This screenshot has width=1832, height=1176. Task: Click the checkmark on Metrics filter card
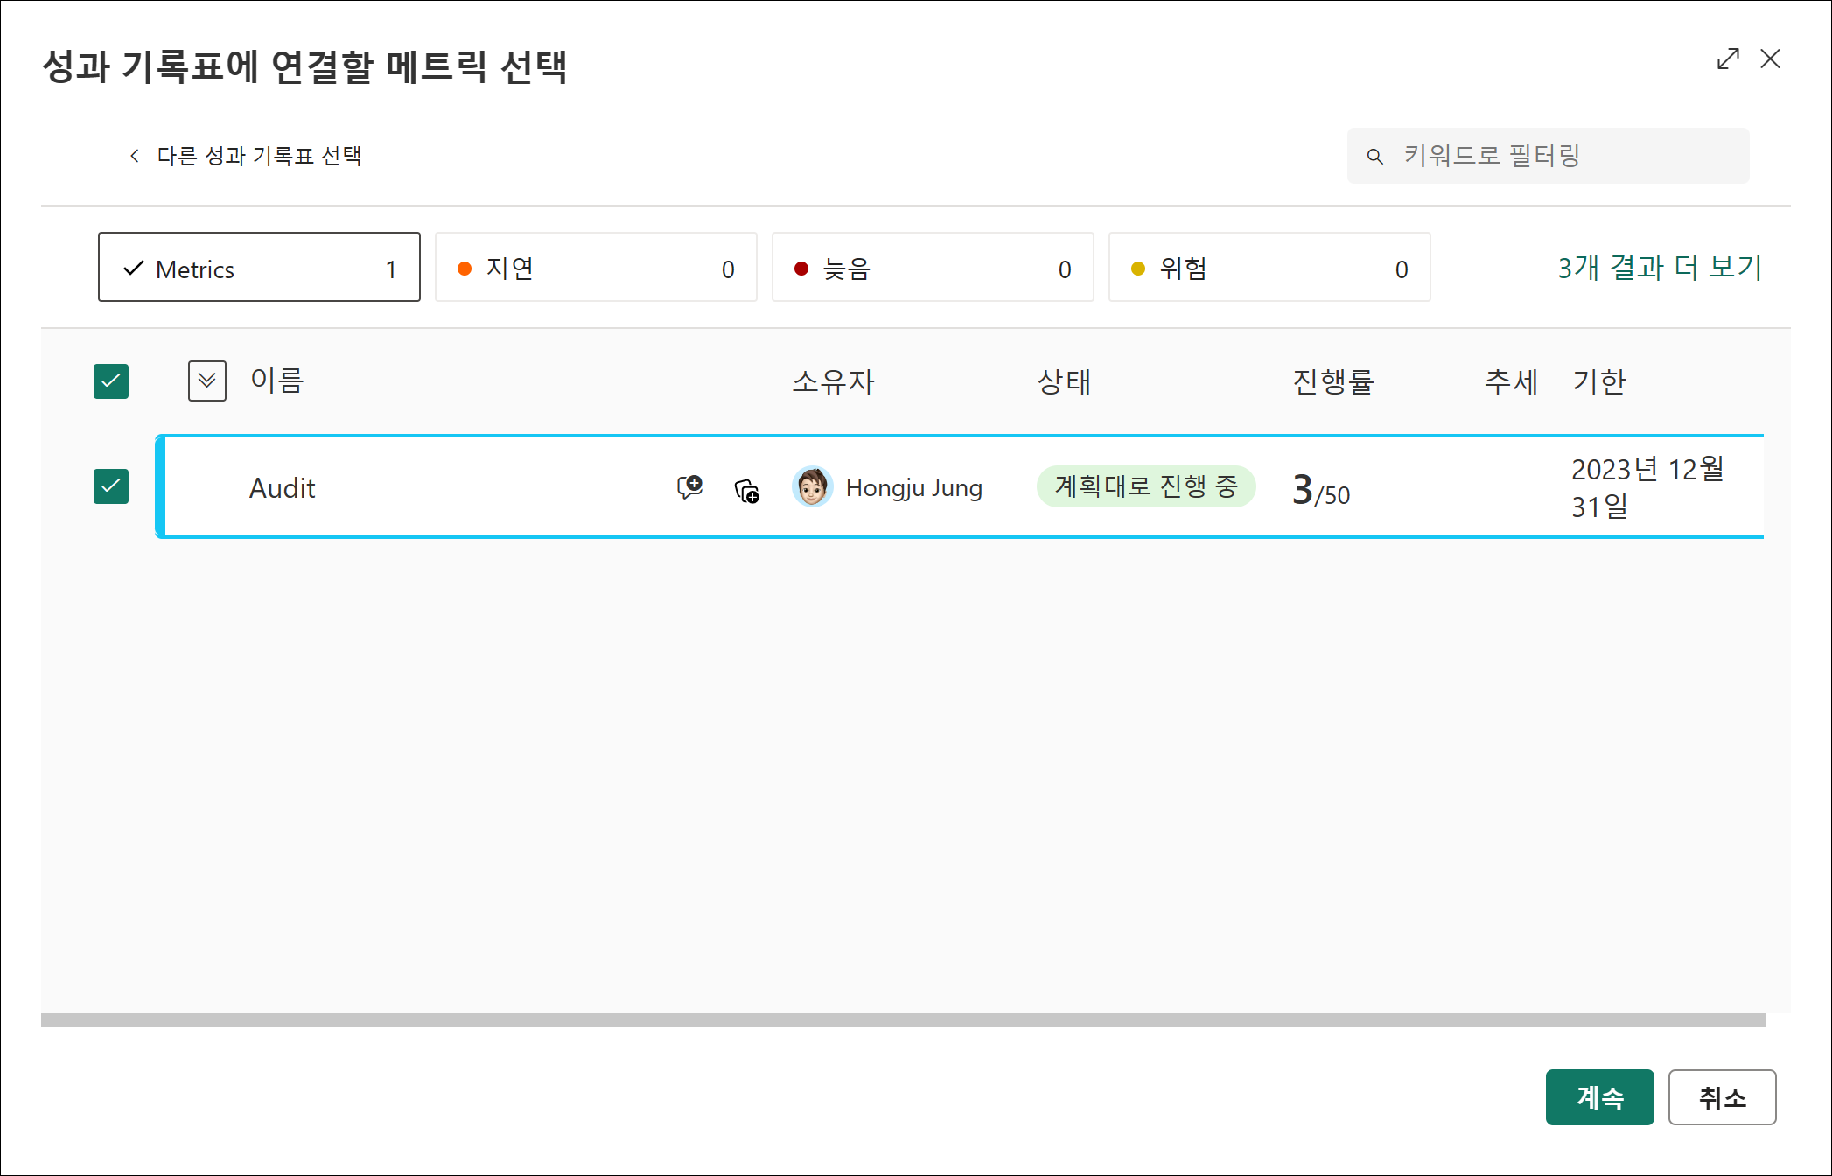pyautogui.click(x=133, y=269)
